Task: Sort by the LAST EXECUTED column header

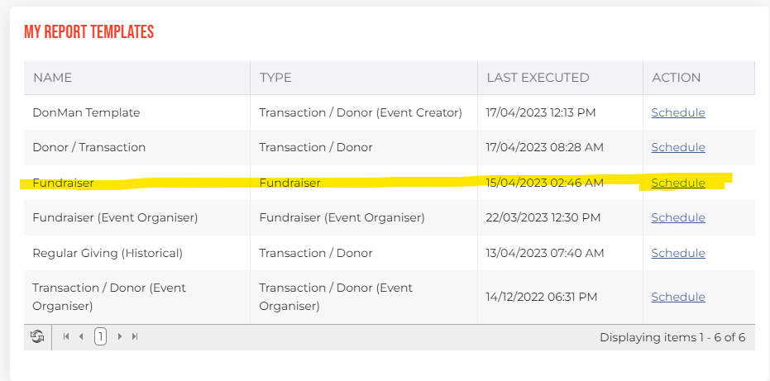Action: 538,78
